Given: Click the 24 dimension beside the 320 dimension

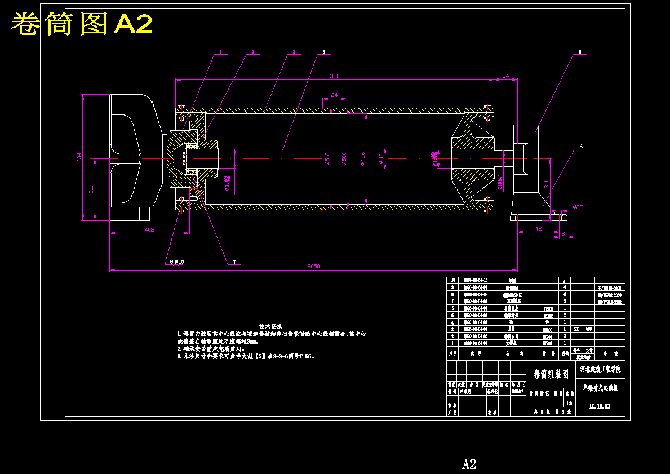Looking at the screenshot, I should [x=505, y=76].
